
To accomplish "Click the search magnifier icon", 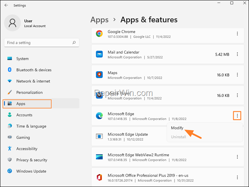I will tap(74, 42).
